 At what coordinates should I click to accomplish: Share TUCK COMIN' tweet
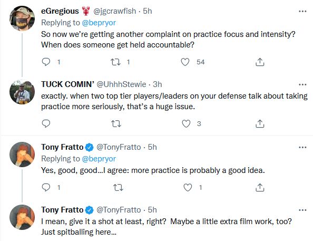click(x=260, y=124)
